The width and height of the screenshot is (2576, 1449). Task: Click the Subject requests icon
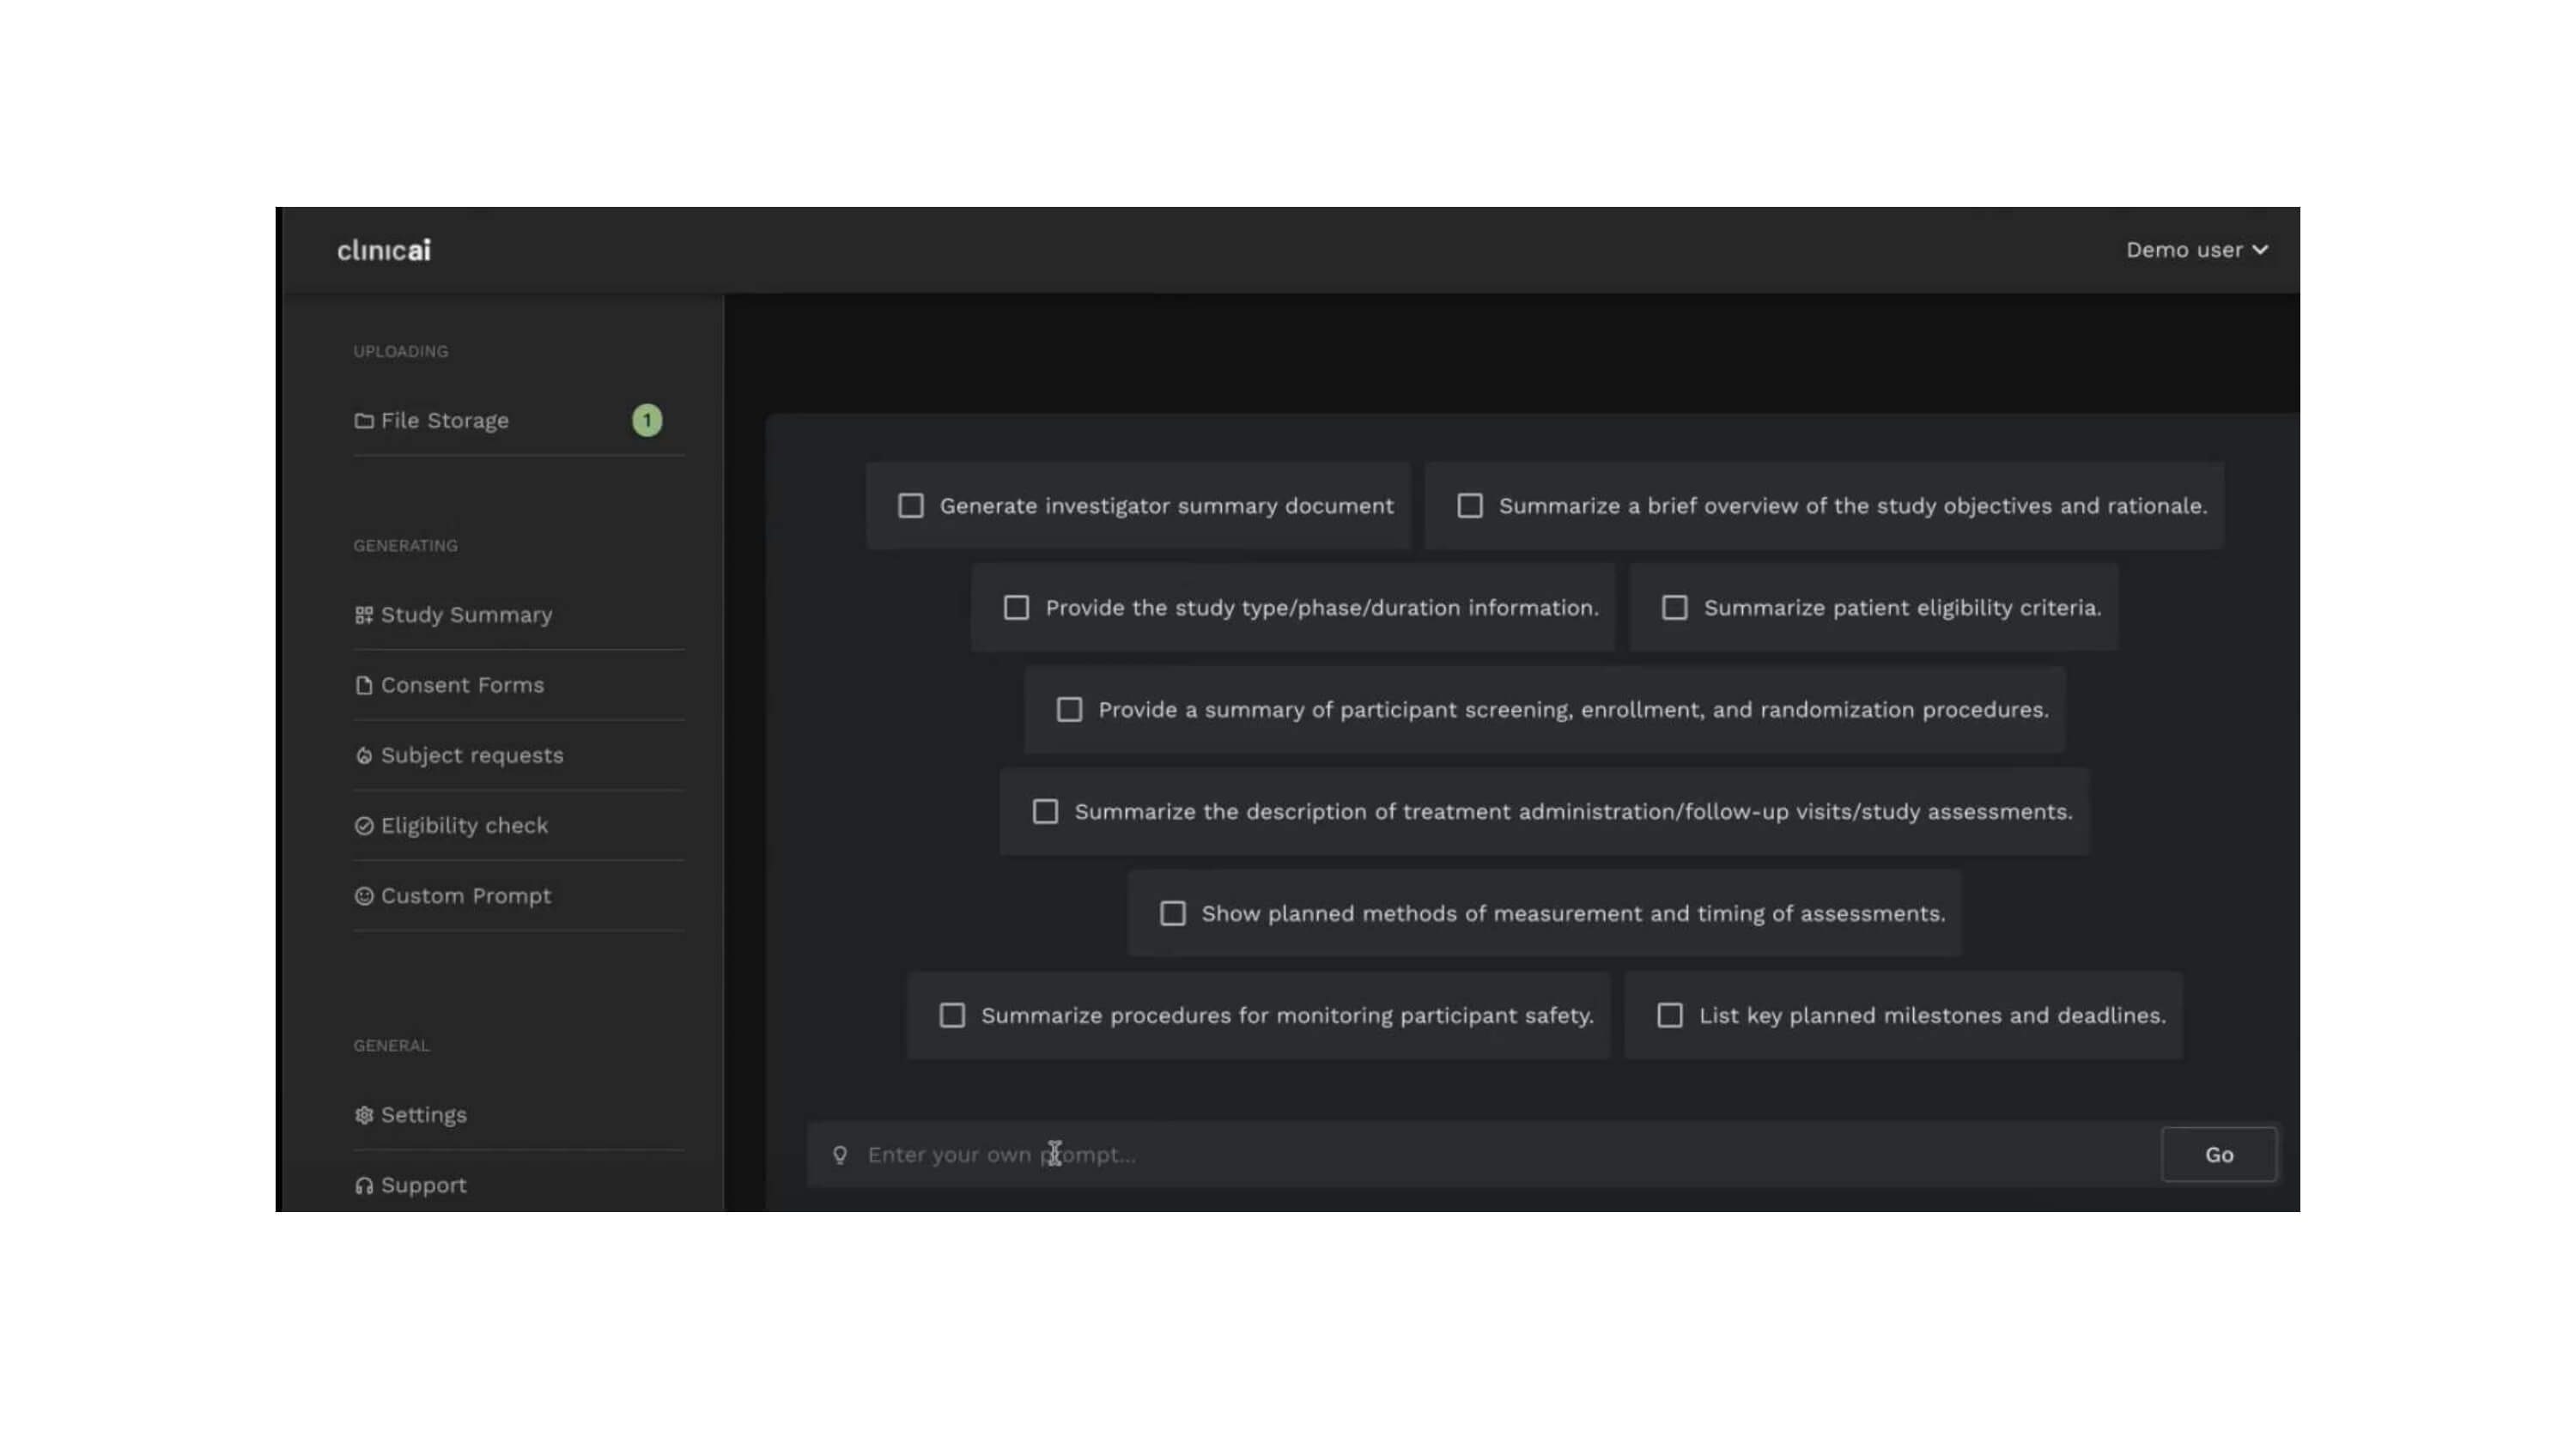coord(364,756)
